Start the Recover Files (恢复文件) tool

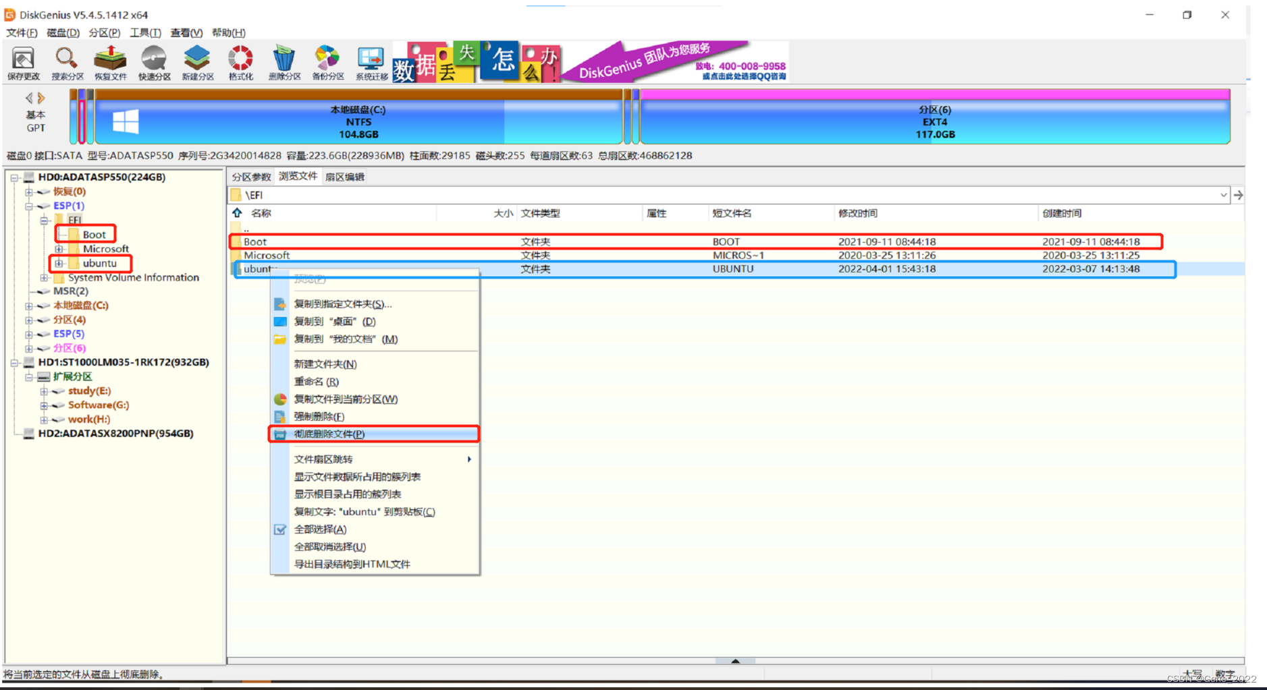pyautogui.click(x=110, y=63)
